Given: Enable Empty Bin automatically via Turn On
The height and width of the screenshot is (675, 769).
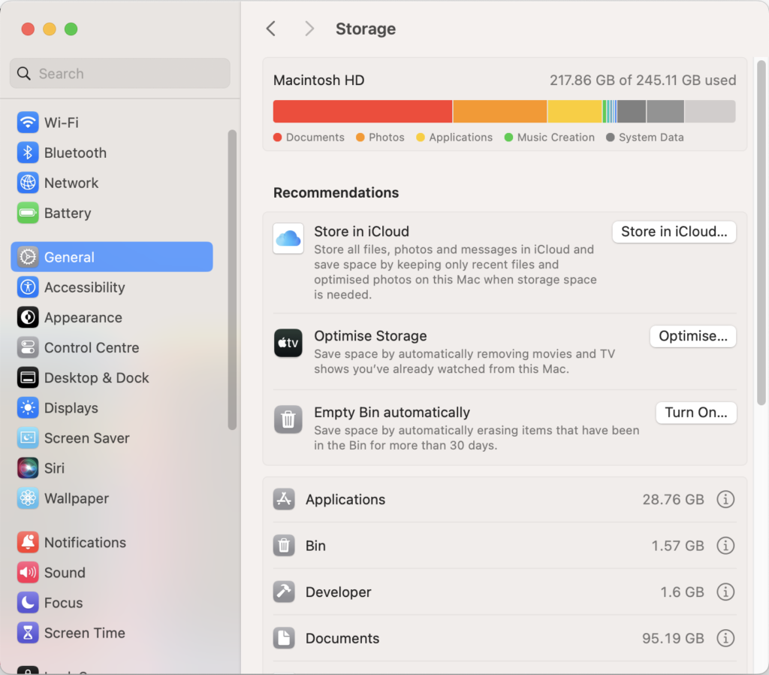Looking at the screenshot, I should click(x=695, y=413).
